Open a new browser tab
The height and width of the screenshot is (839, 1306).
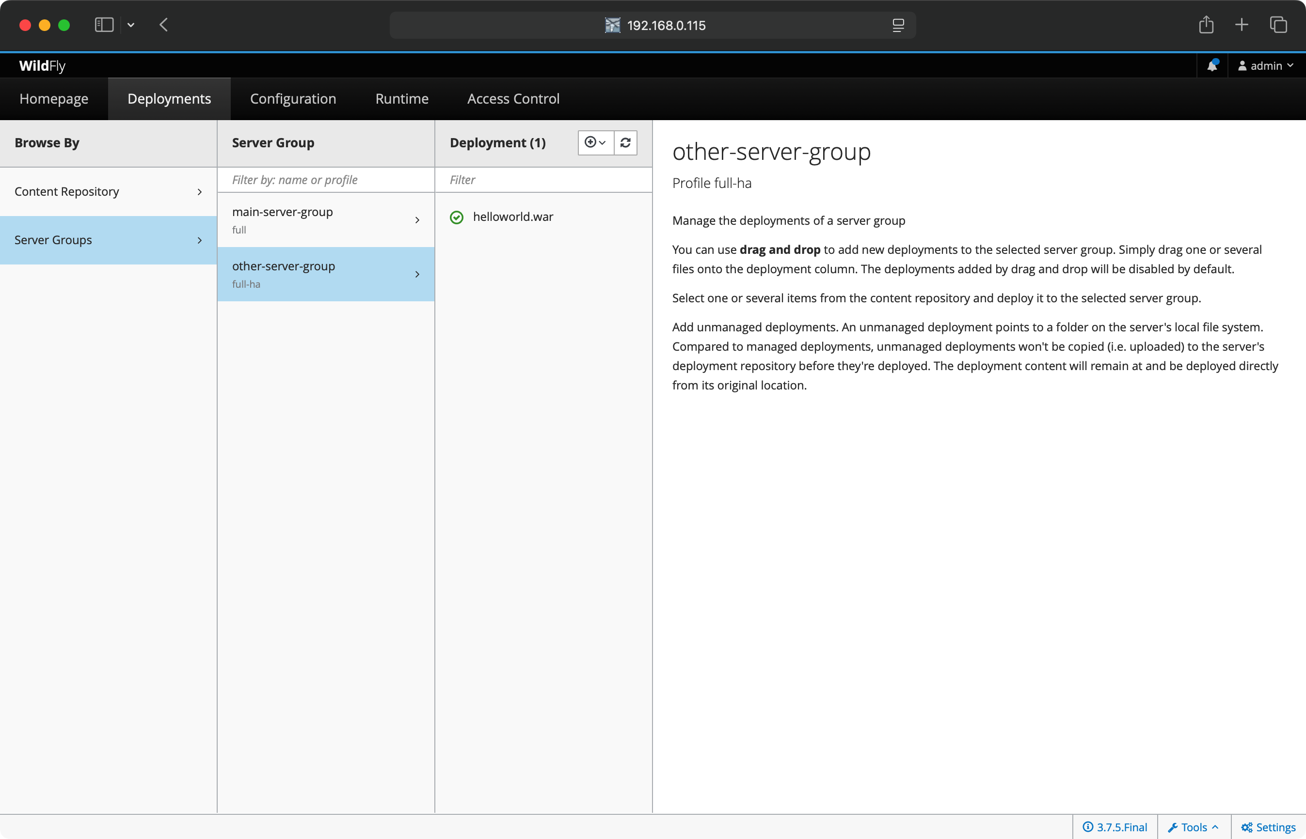1242,25
